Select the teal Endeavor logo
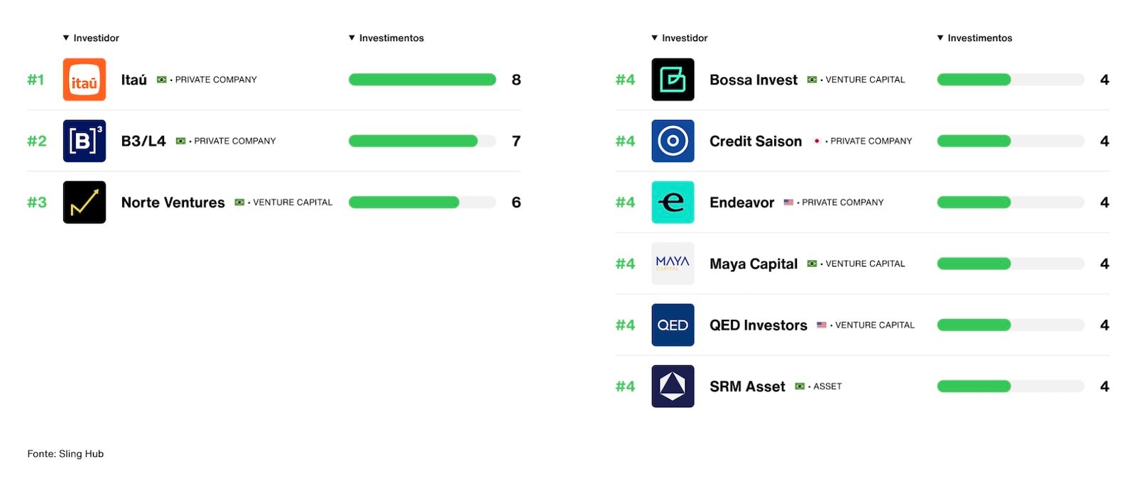 673,202
